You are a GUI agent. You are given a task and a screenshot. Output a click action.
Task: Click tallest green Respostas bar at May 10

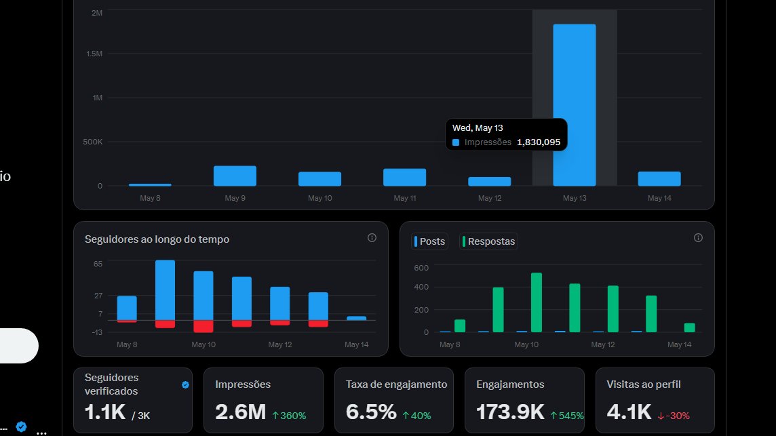click(537, 302)
